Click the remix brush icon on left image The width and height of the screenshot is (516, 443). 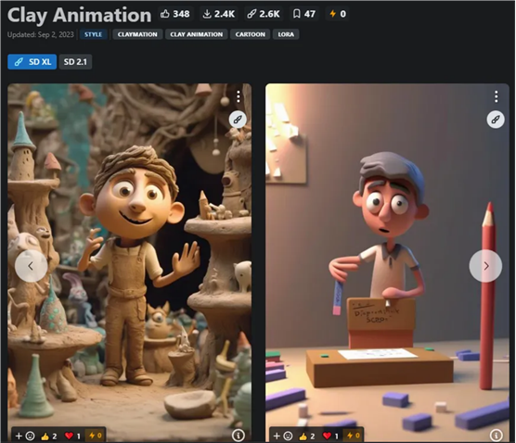point(238,120)
